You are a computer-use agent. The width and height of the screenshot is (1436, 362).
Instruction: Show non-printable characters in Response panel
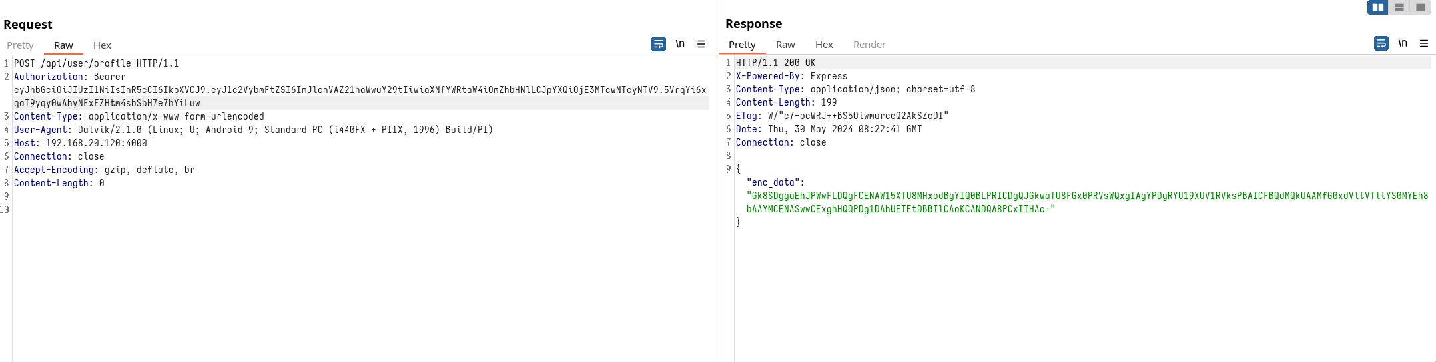coord(1403,43)
